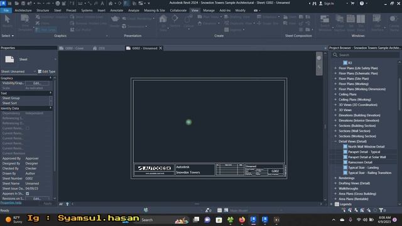Click Edit button for Revisions on Sheet
This screenshot has height=226, width=402.
click(x=37, y=198)
